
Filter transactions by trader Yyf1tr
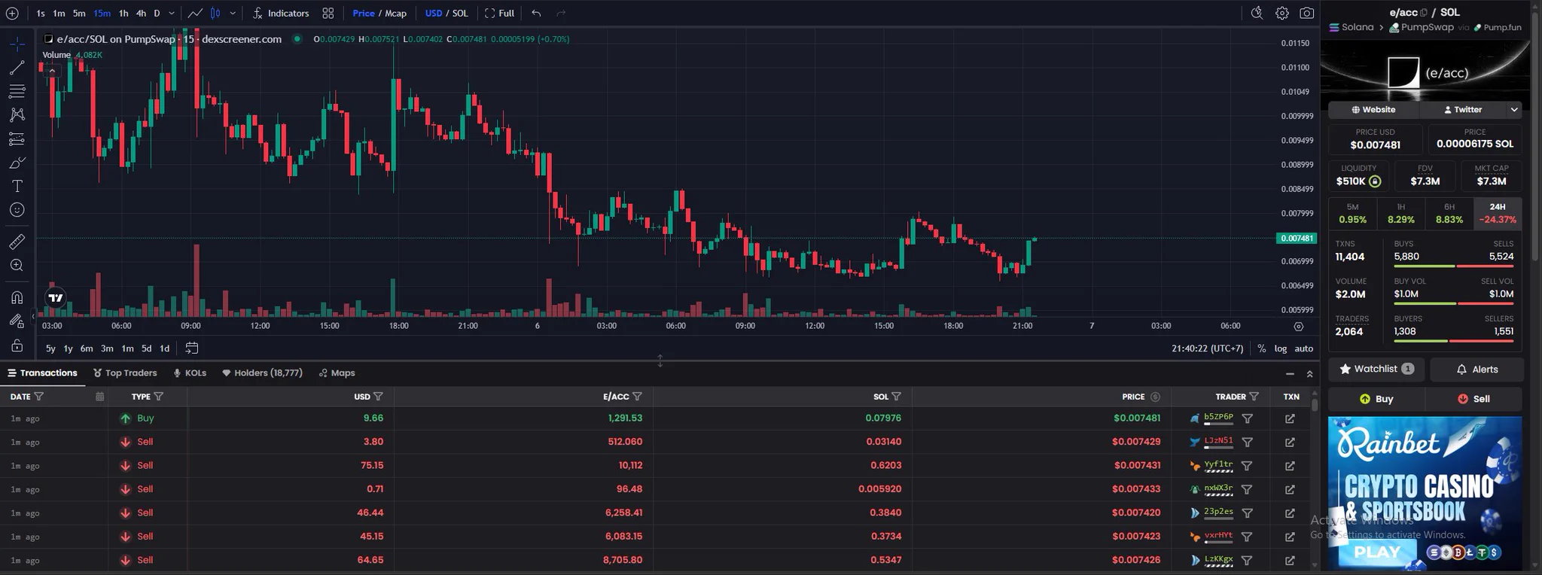[x=1247, y=466]
